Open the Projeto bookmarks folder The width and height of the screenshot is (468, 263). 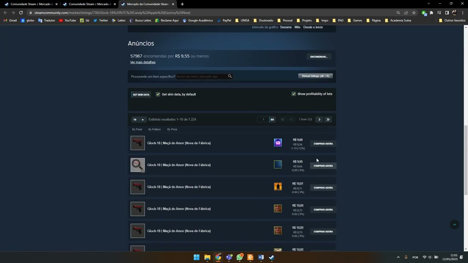(304, 20)
